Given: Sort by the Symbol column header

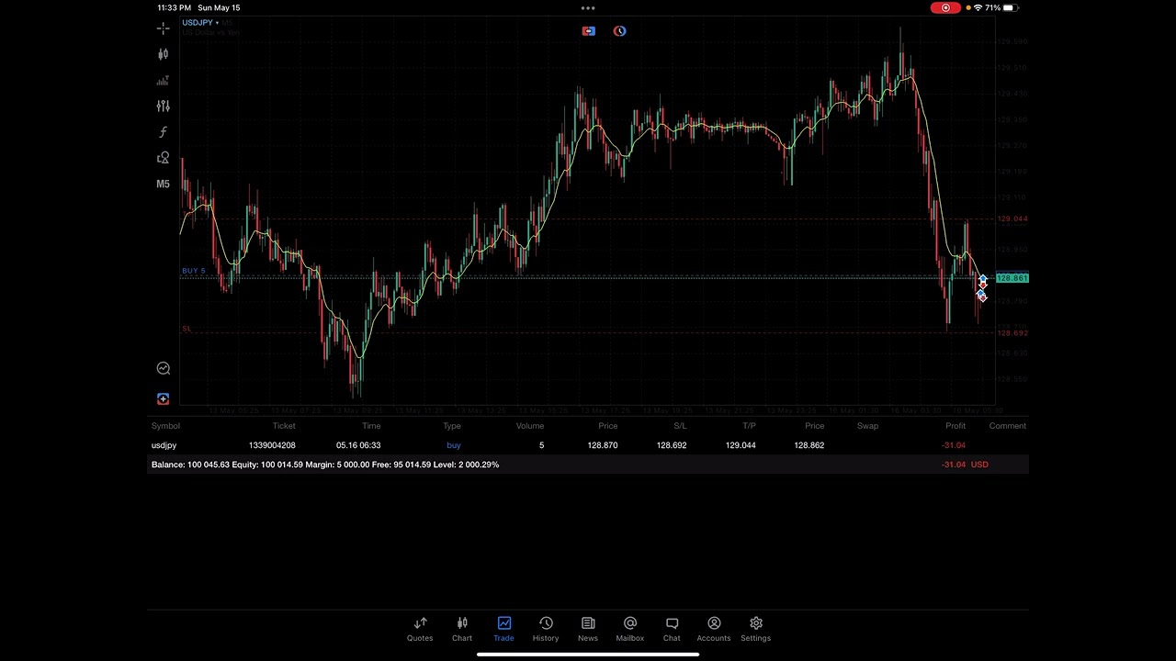Looking at the screenshot, I should point(165,426).
